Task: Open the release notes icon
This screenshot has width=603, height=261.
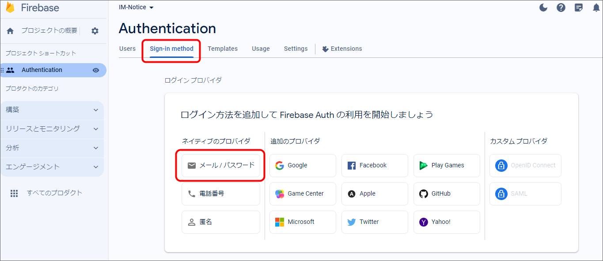Action: (x=579, y=8)
